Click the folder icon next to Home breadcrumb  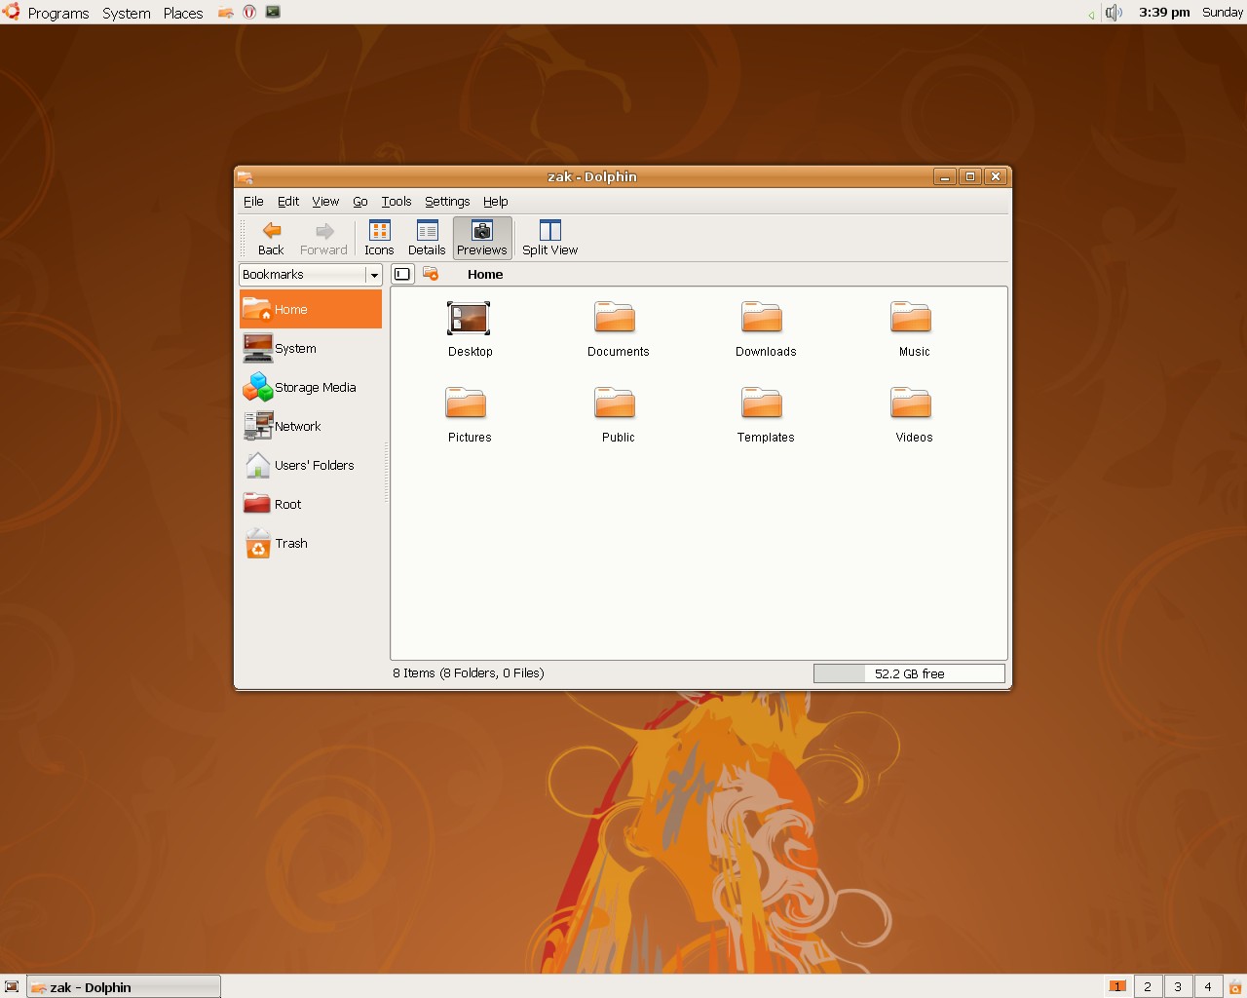[x=431, y=274]
